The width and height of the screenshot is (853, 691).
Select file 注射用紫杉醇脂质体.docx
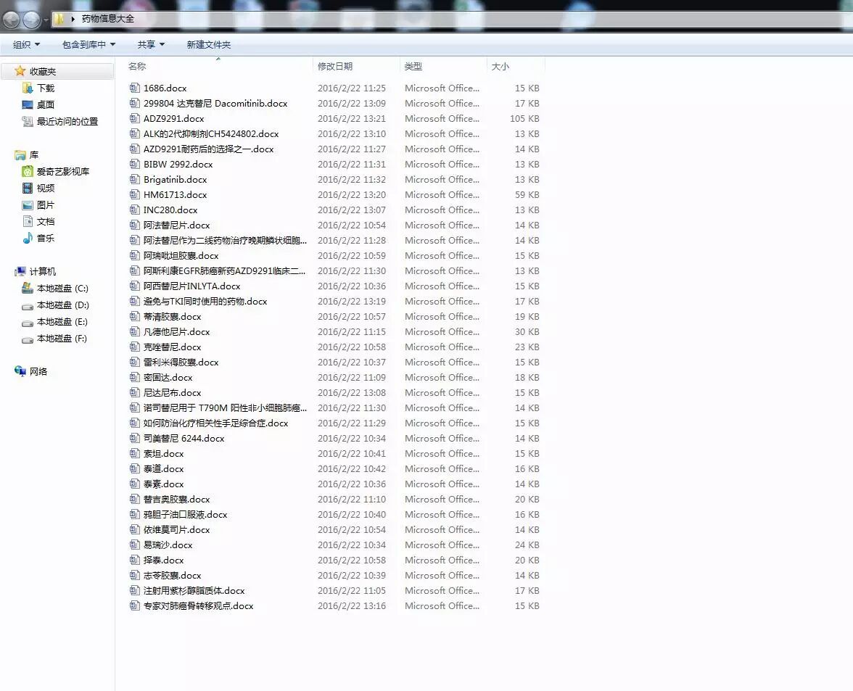194,590
